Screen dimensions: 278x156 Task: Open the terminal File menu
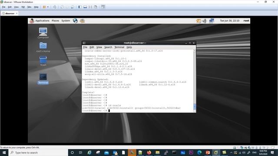(85, 47)
